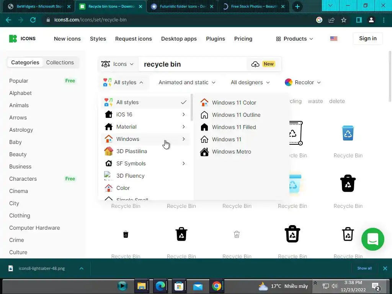
Task: Switch to Categories tab
Action: (25, 62)
